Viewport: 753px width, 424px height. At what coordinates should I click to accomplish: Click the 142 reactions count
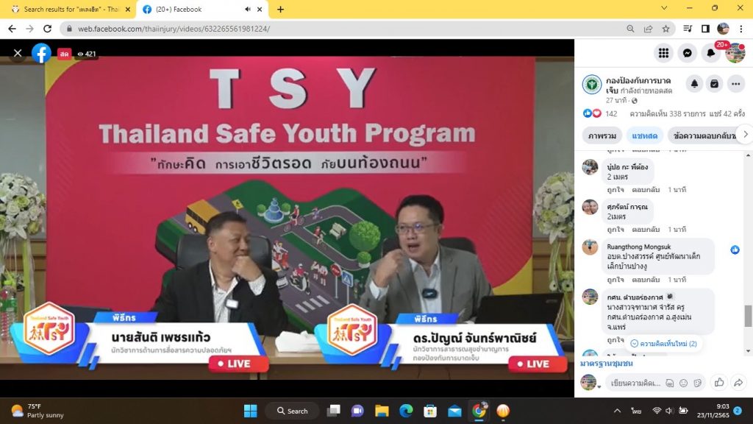pos(611,113)
